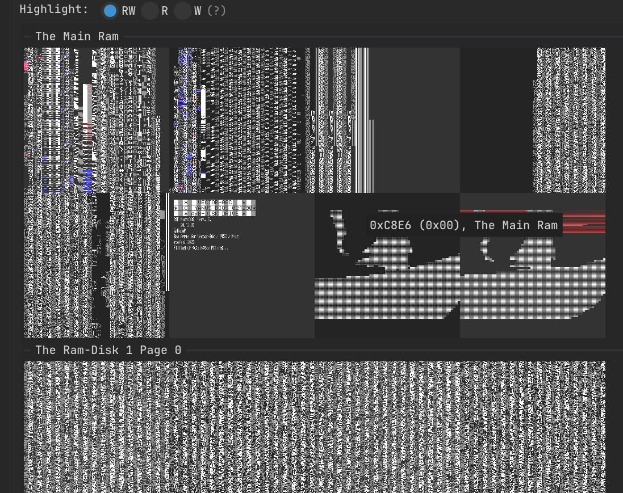Click the (?) help marker beside Highlight
Image resolution: width=623 pixels, height=493 pixels.
click(x=216, y=10)
